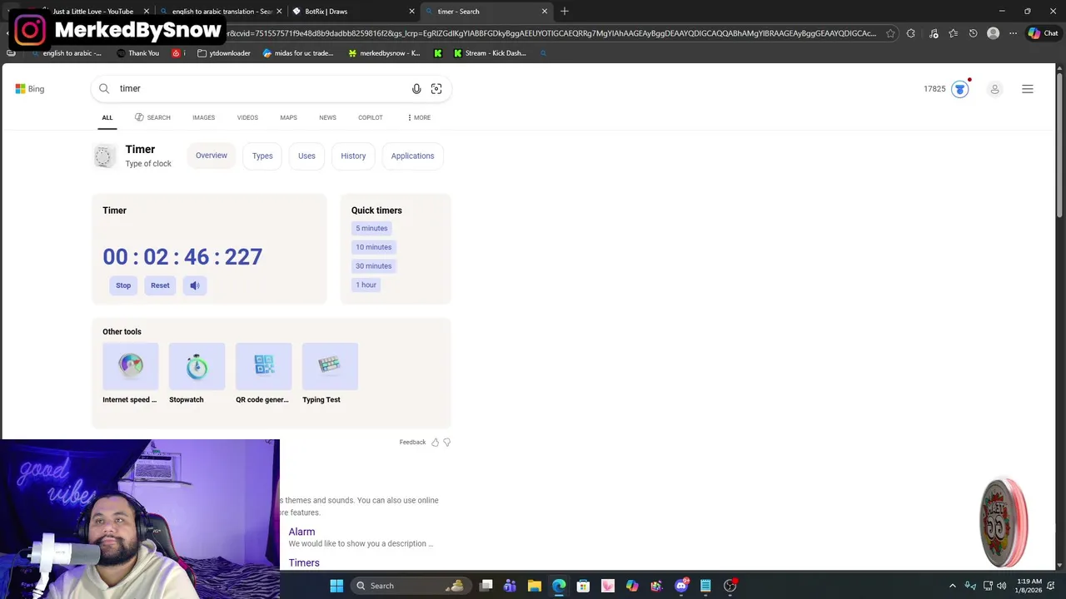1066x599 pixels.
Task: Open the Bing hamburger settings menu
Action: 1028,89
